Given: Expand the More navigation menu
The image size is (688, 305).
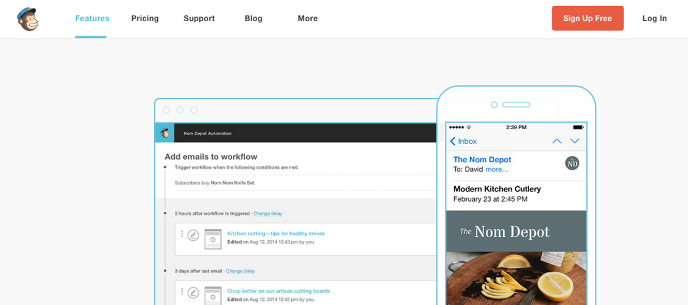Looking at the screenshot, I should [308, 19].
